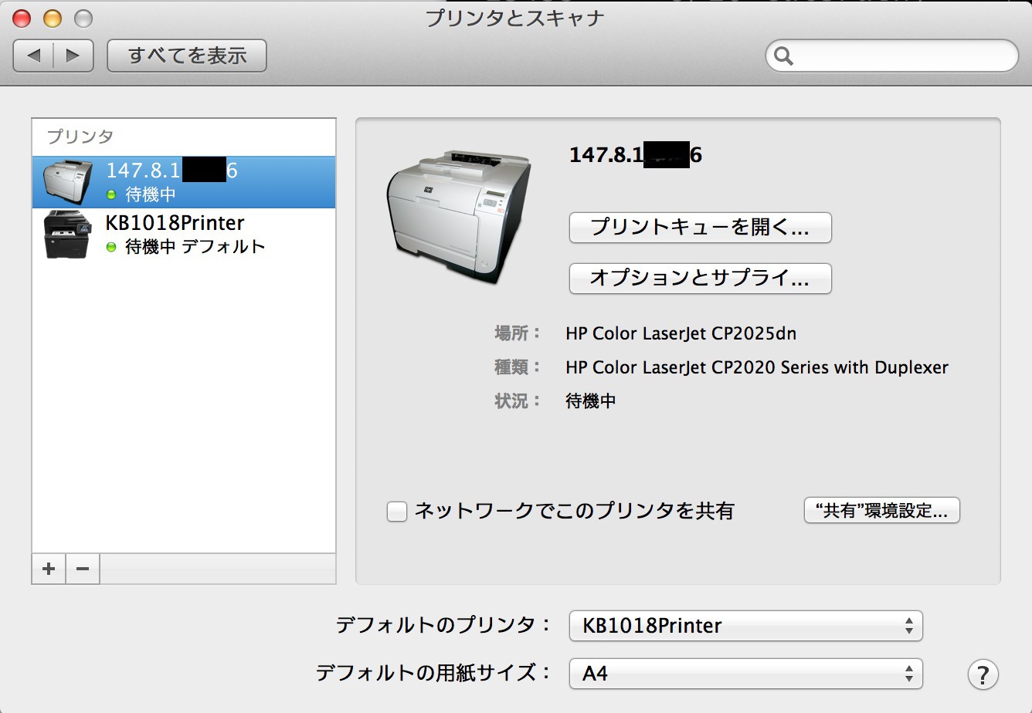Open "共有"環境設定 preferences
Image resolution: width=1032 pixels, height=713 pixels.
[881, 511]
